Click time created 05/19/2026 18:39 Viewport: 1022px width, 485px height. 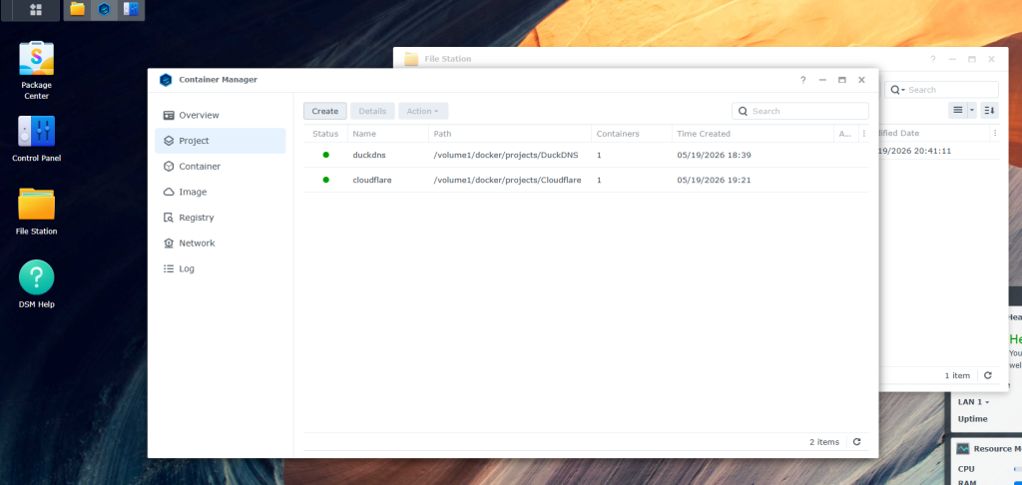tap(714, 155)
